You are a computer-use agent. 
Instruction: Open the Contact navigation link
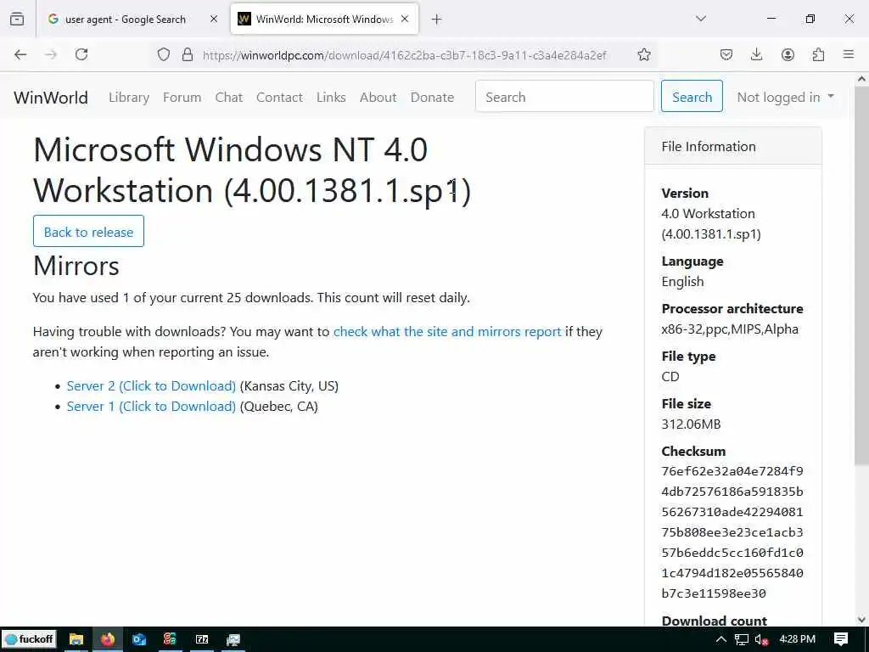click(x=279, y=98)
